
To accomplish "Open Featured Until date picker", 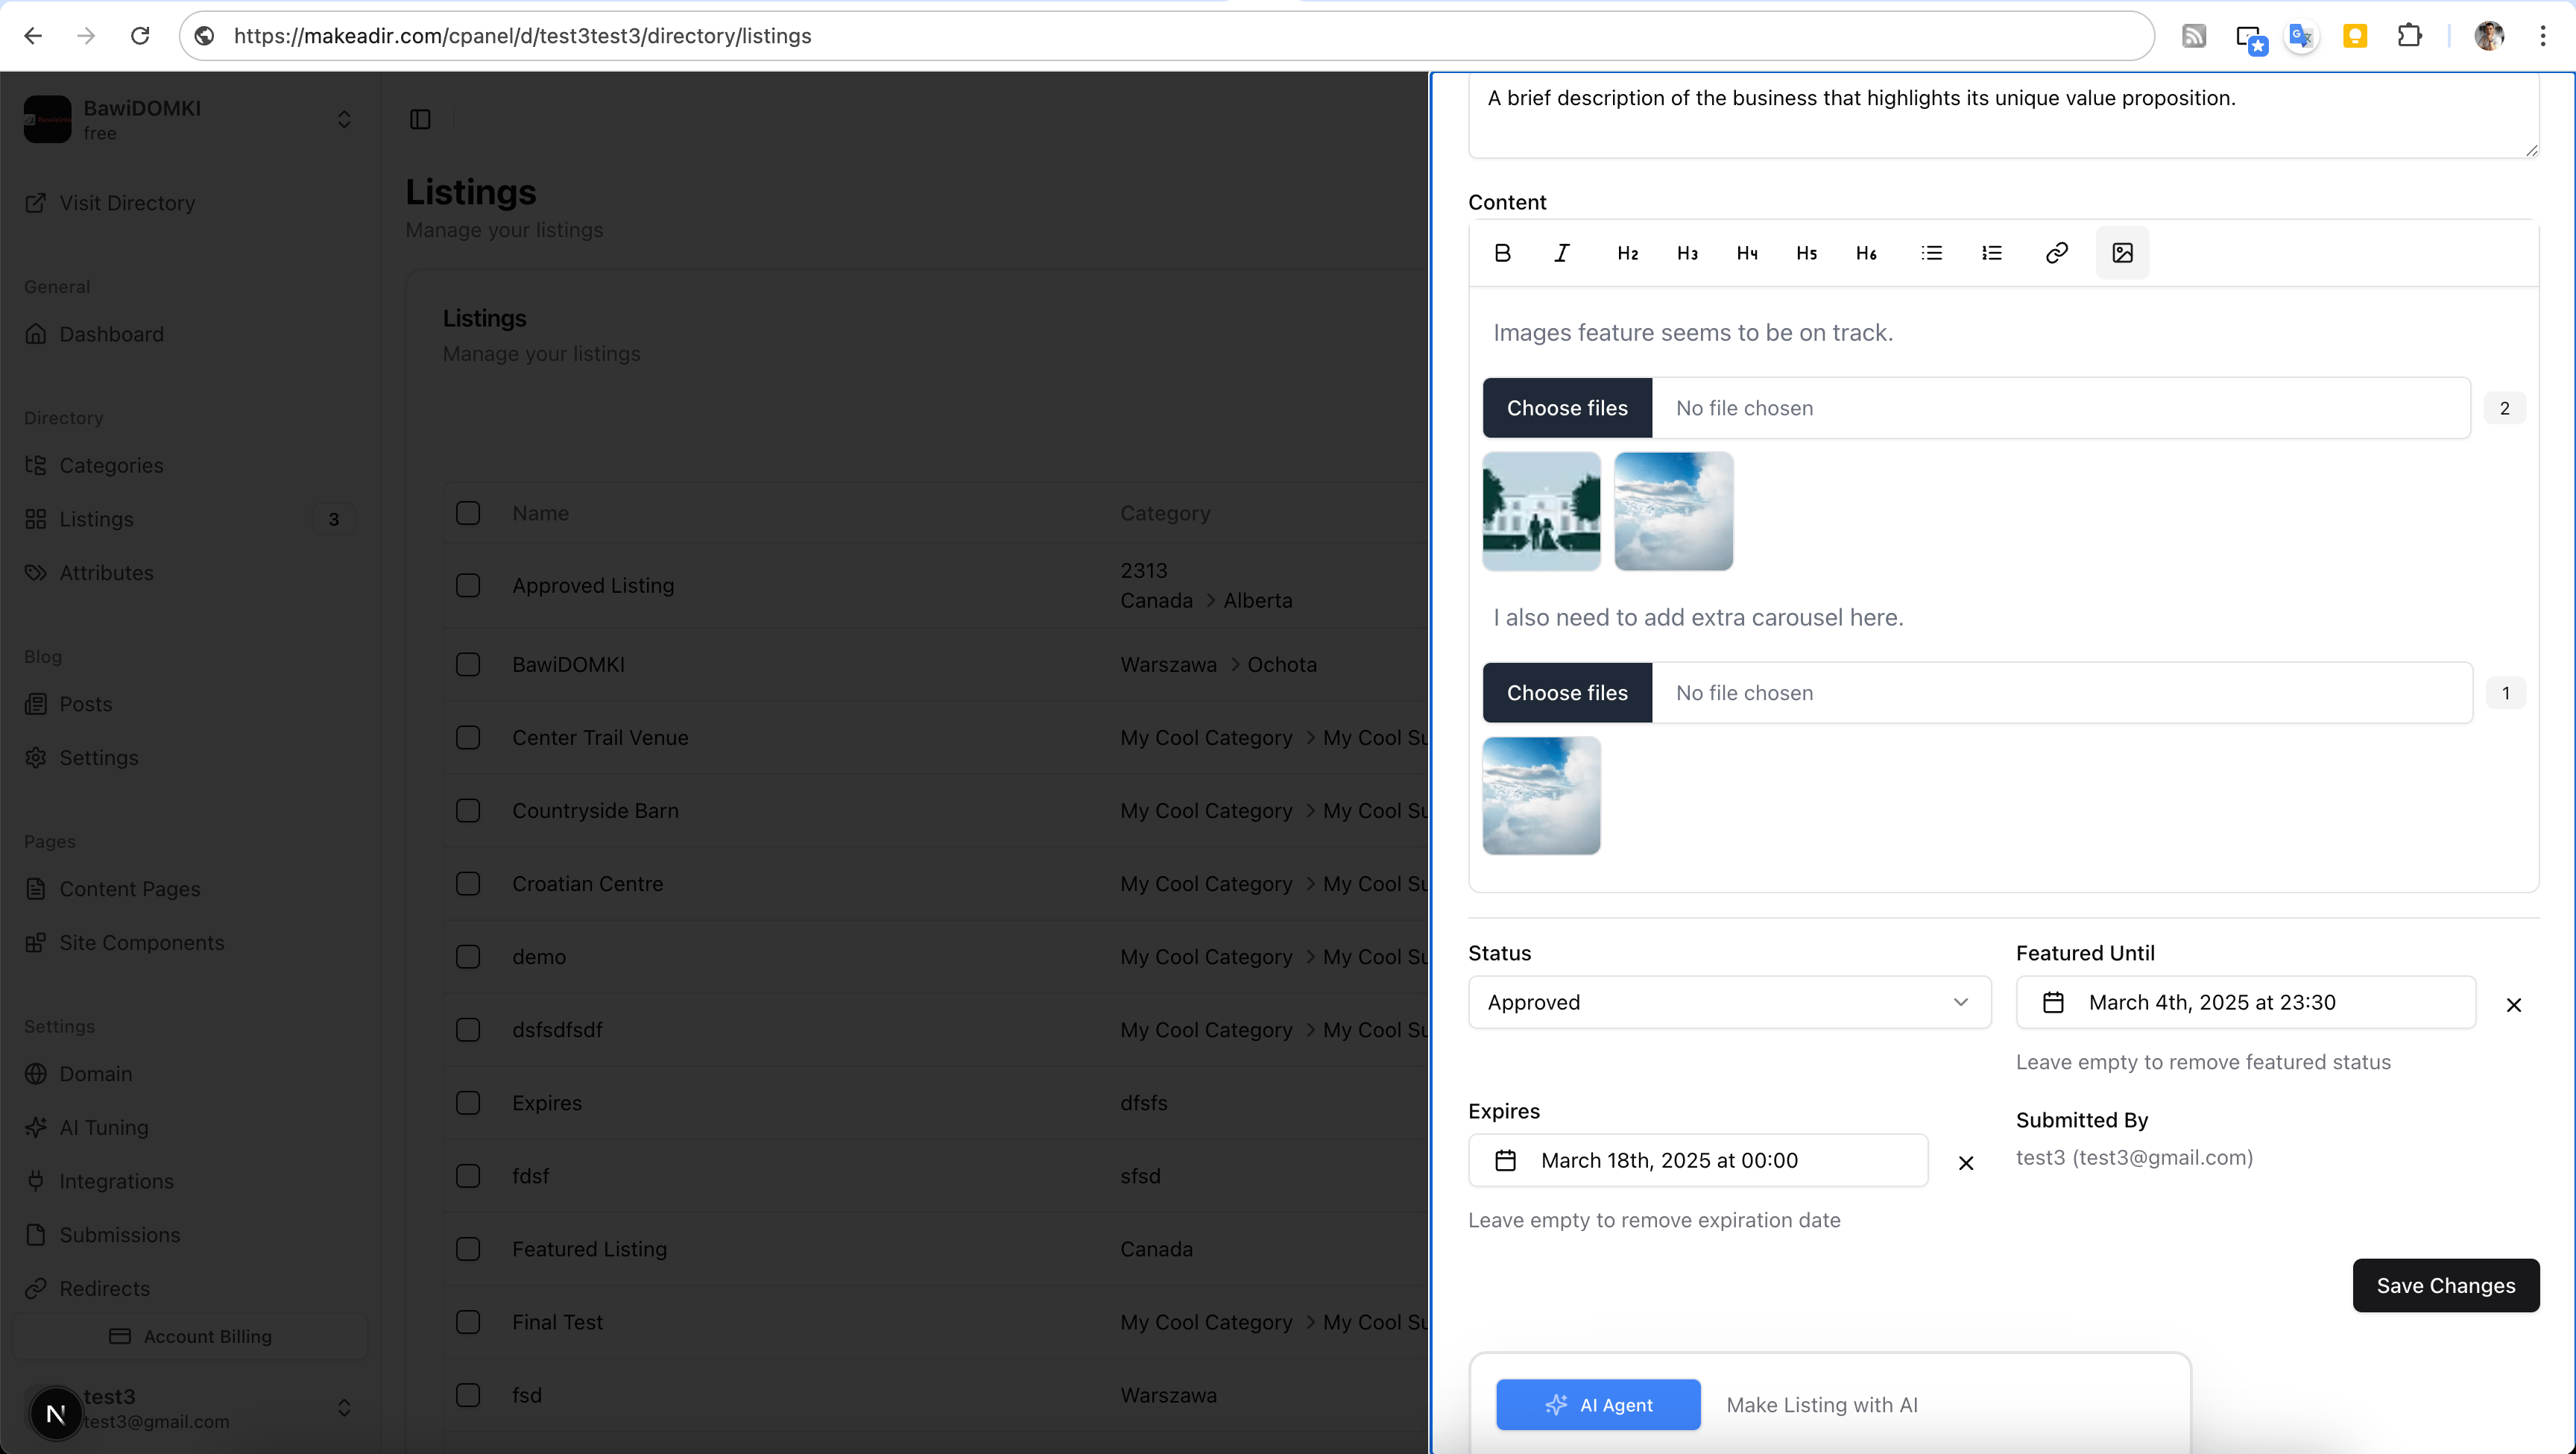I will pyautogui.click(x=2245, y=1001).
